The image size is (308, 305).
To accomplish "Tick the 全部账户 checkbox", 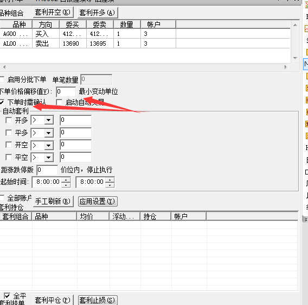I will coord(2,198).
